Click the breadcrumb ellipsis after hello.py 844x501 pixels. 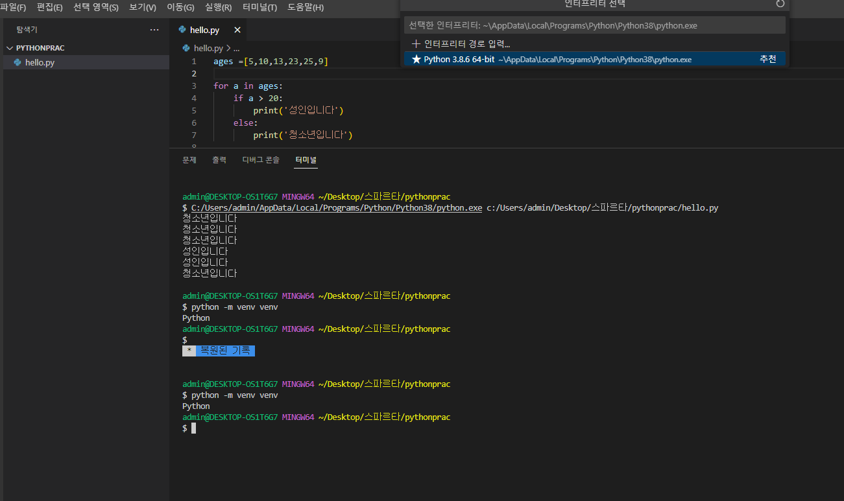(236, 49)
